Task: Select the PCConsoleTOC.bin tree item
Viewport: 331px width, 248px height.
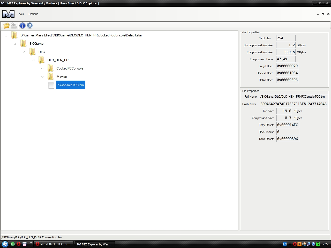Action: click(x=70, y=85)
